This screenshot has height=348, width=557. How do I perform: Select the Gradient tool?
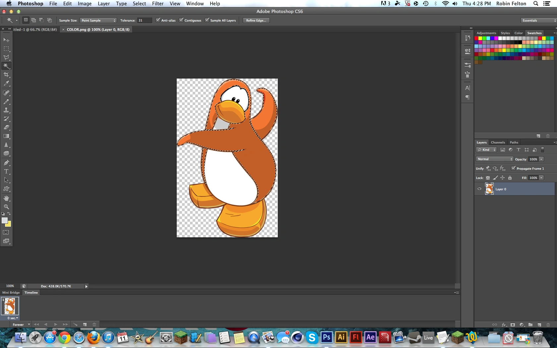coord(6,136)
